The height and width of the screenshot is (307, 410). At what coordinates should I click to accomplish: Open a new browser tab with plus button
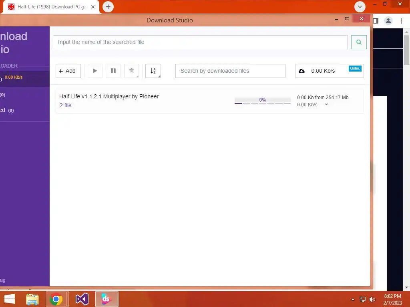coord(108,7)
